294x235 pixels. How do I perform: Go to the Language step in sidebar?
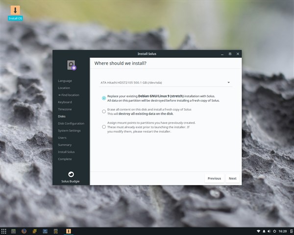(x=65, y=81)
